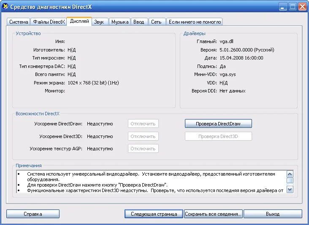Image resolution: width=309 pixels, height=225 pixels.
Task: Click Отключить next to Ускорение текстур AGP
Action: pyautogui.click(x=143, y=149)
